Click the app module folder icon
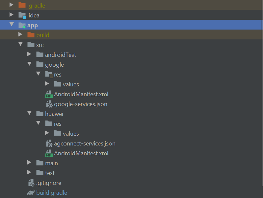The image size is (263, 198). (22, 25)
